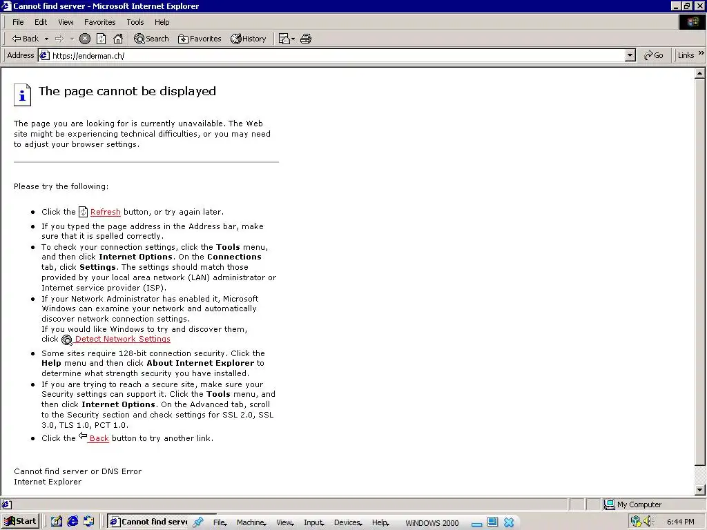Open the Help menu in Internet Explorer
The image size is (707, 530).
[162, 22]
